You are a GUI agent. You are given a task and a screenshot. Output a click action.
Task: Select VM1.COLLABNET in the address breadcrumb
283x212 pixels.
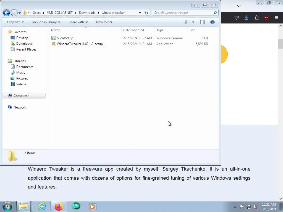tap(60, 13)
